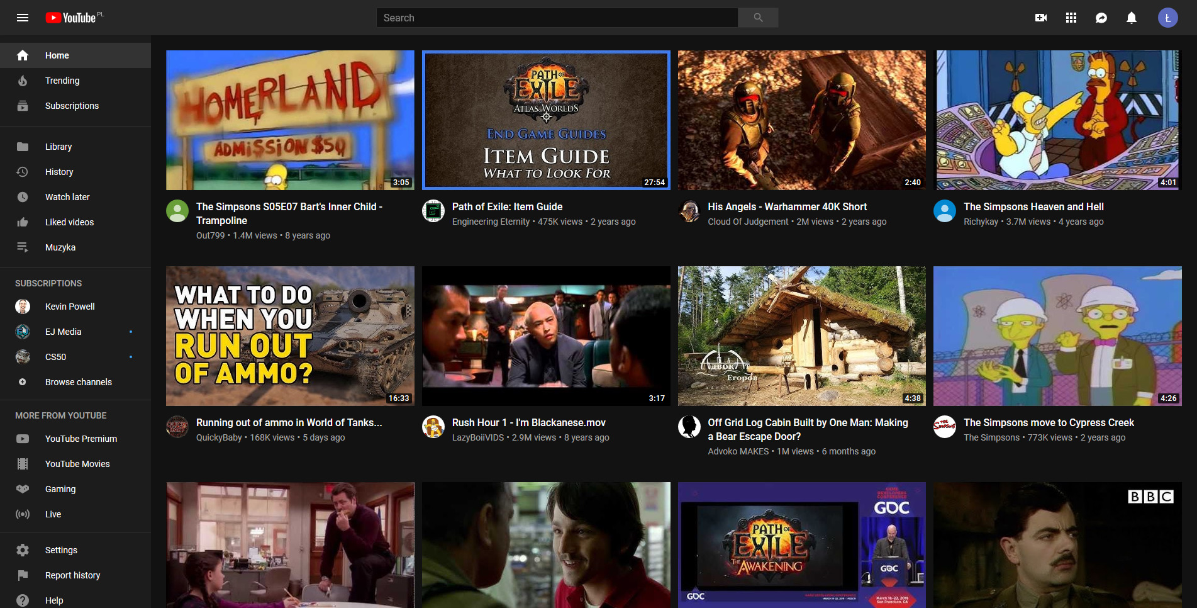Viewport: 1197px width, 608px height.
Task: Click the LazyBoiiVIDS channel name
Action: [478, 437]
